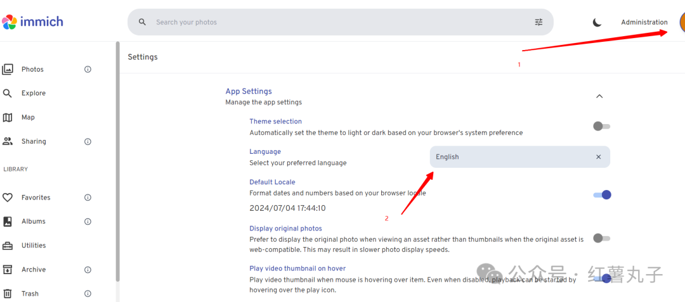Click the Favorites heart icon

point(8,198)
